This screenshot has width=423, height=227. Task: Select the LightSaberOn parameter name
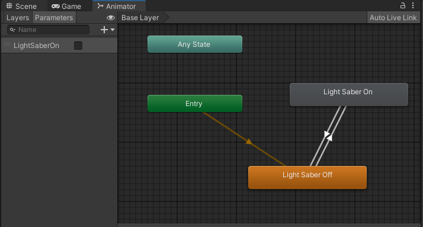[36, 46]
